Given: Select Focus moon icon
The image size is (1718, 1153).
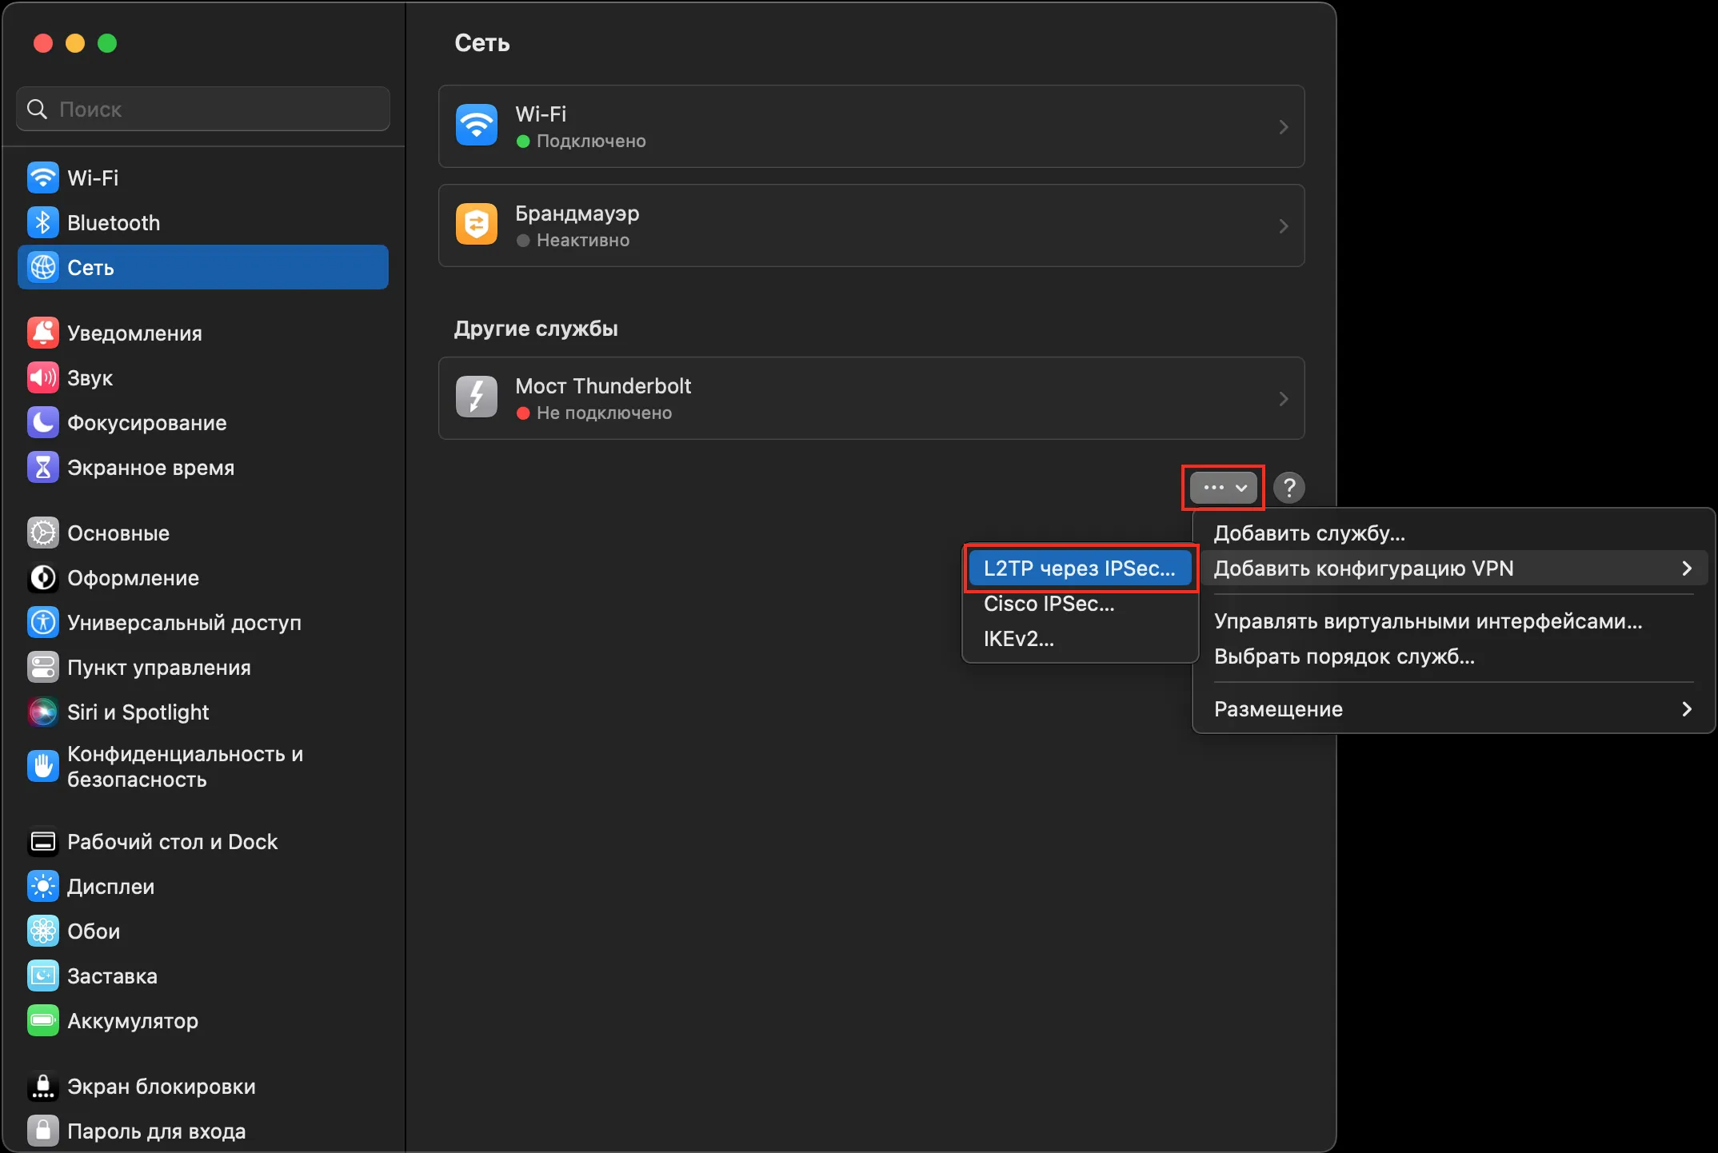Looking at the screenshot, I should (x=42, y=422).
